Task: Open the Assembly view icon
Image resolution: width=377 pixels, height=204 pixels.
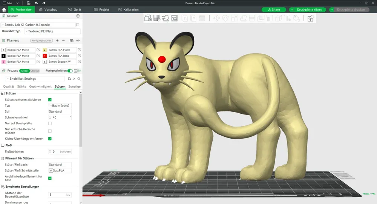Action: coord(310,18)
